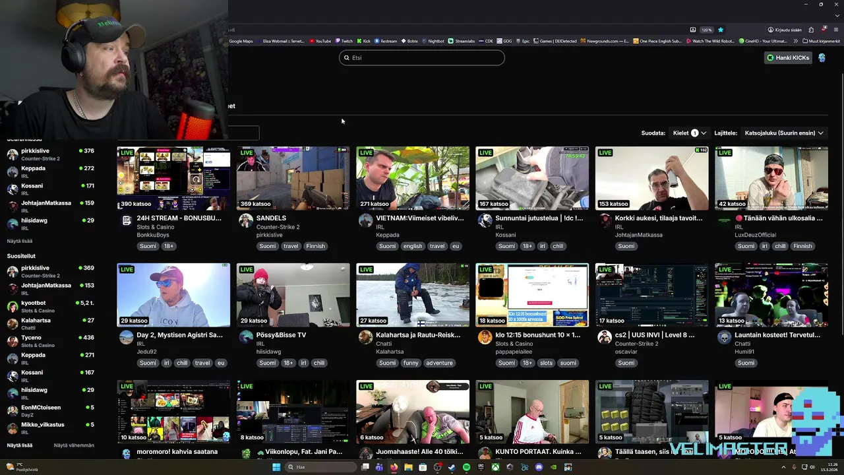Open the Windows Start menu
This screenshot has width=844, height=475.
(276, 467)
